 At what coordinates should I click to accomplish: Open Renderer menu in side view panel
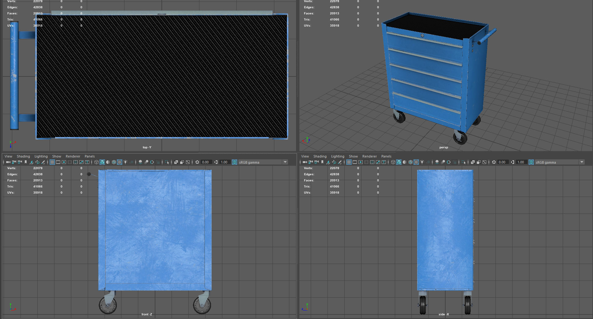(369, 156)
